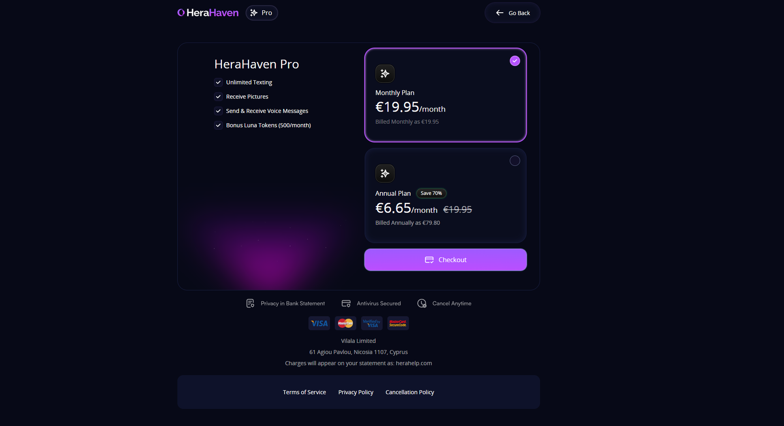Screen dimensions: 784x426
Task: Click the Privacy in Bank Statement icon
Action: [250, 303]
